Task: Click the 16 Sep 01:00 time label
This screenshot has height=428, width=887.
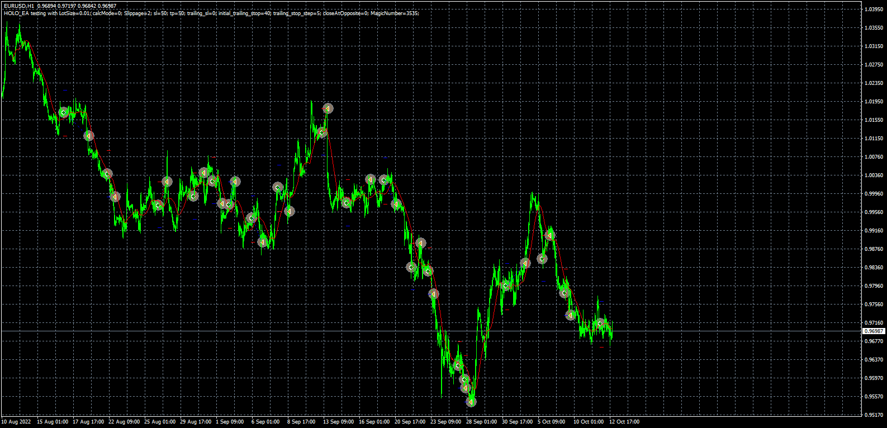Action: pos(374,422)
